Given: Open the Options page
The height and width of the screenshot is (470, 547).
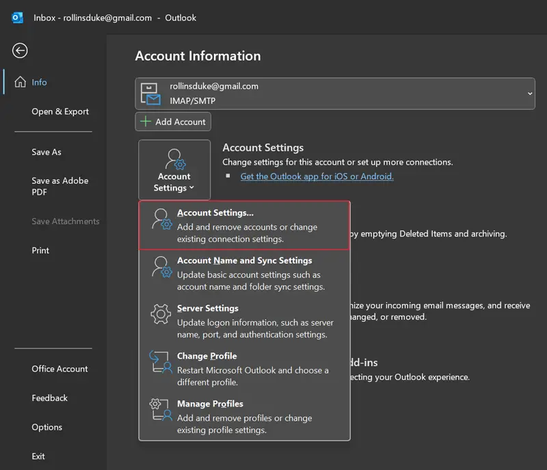Looking at the screenshot, I should tap(46, 427).
